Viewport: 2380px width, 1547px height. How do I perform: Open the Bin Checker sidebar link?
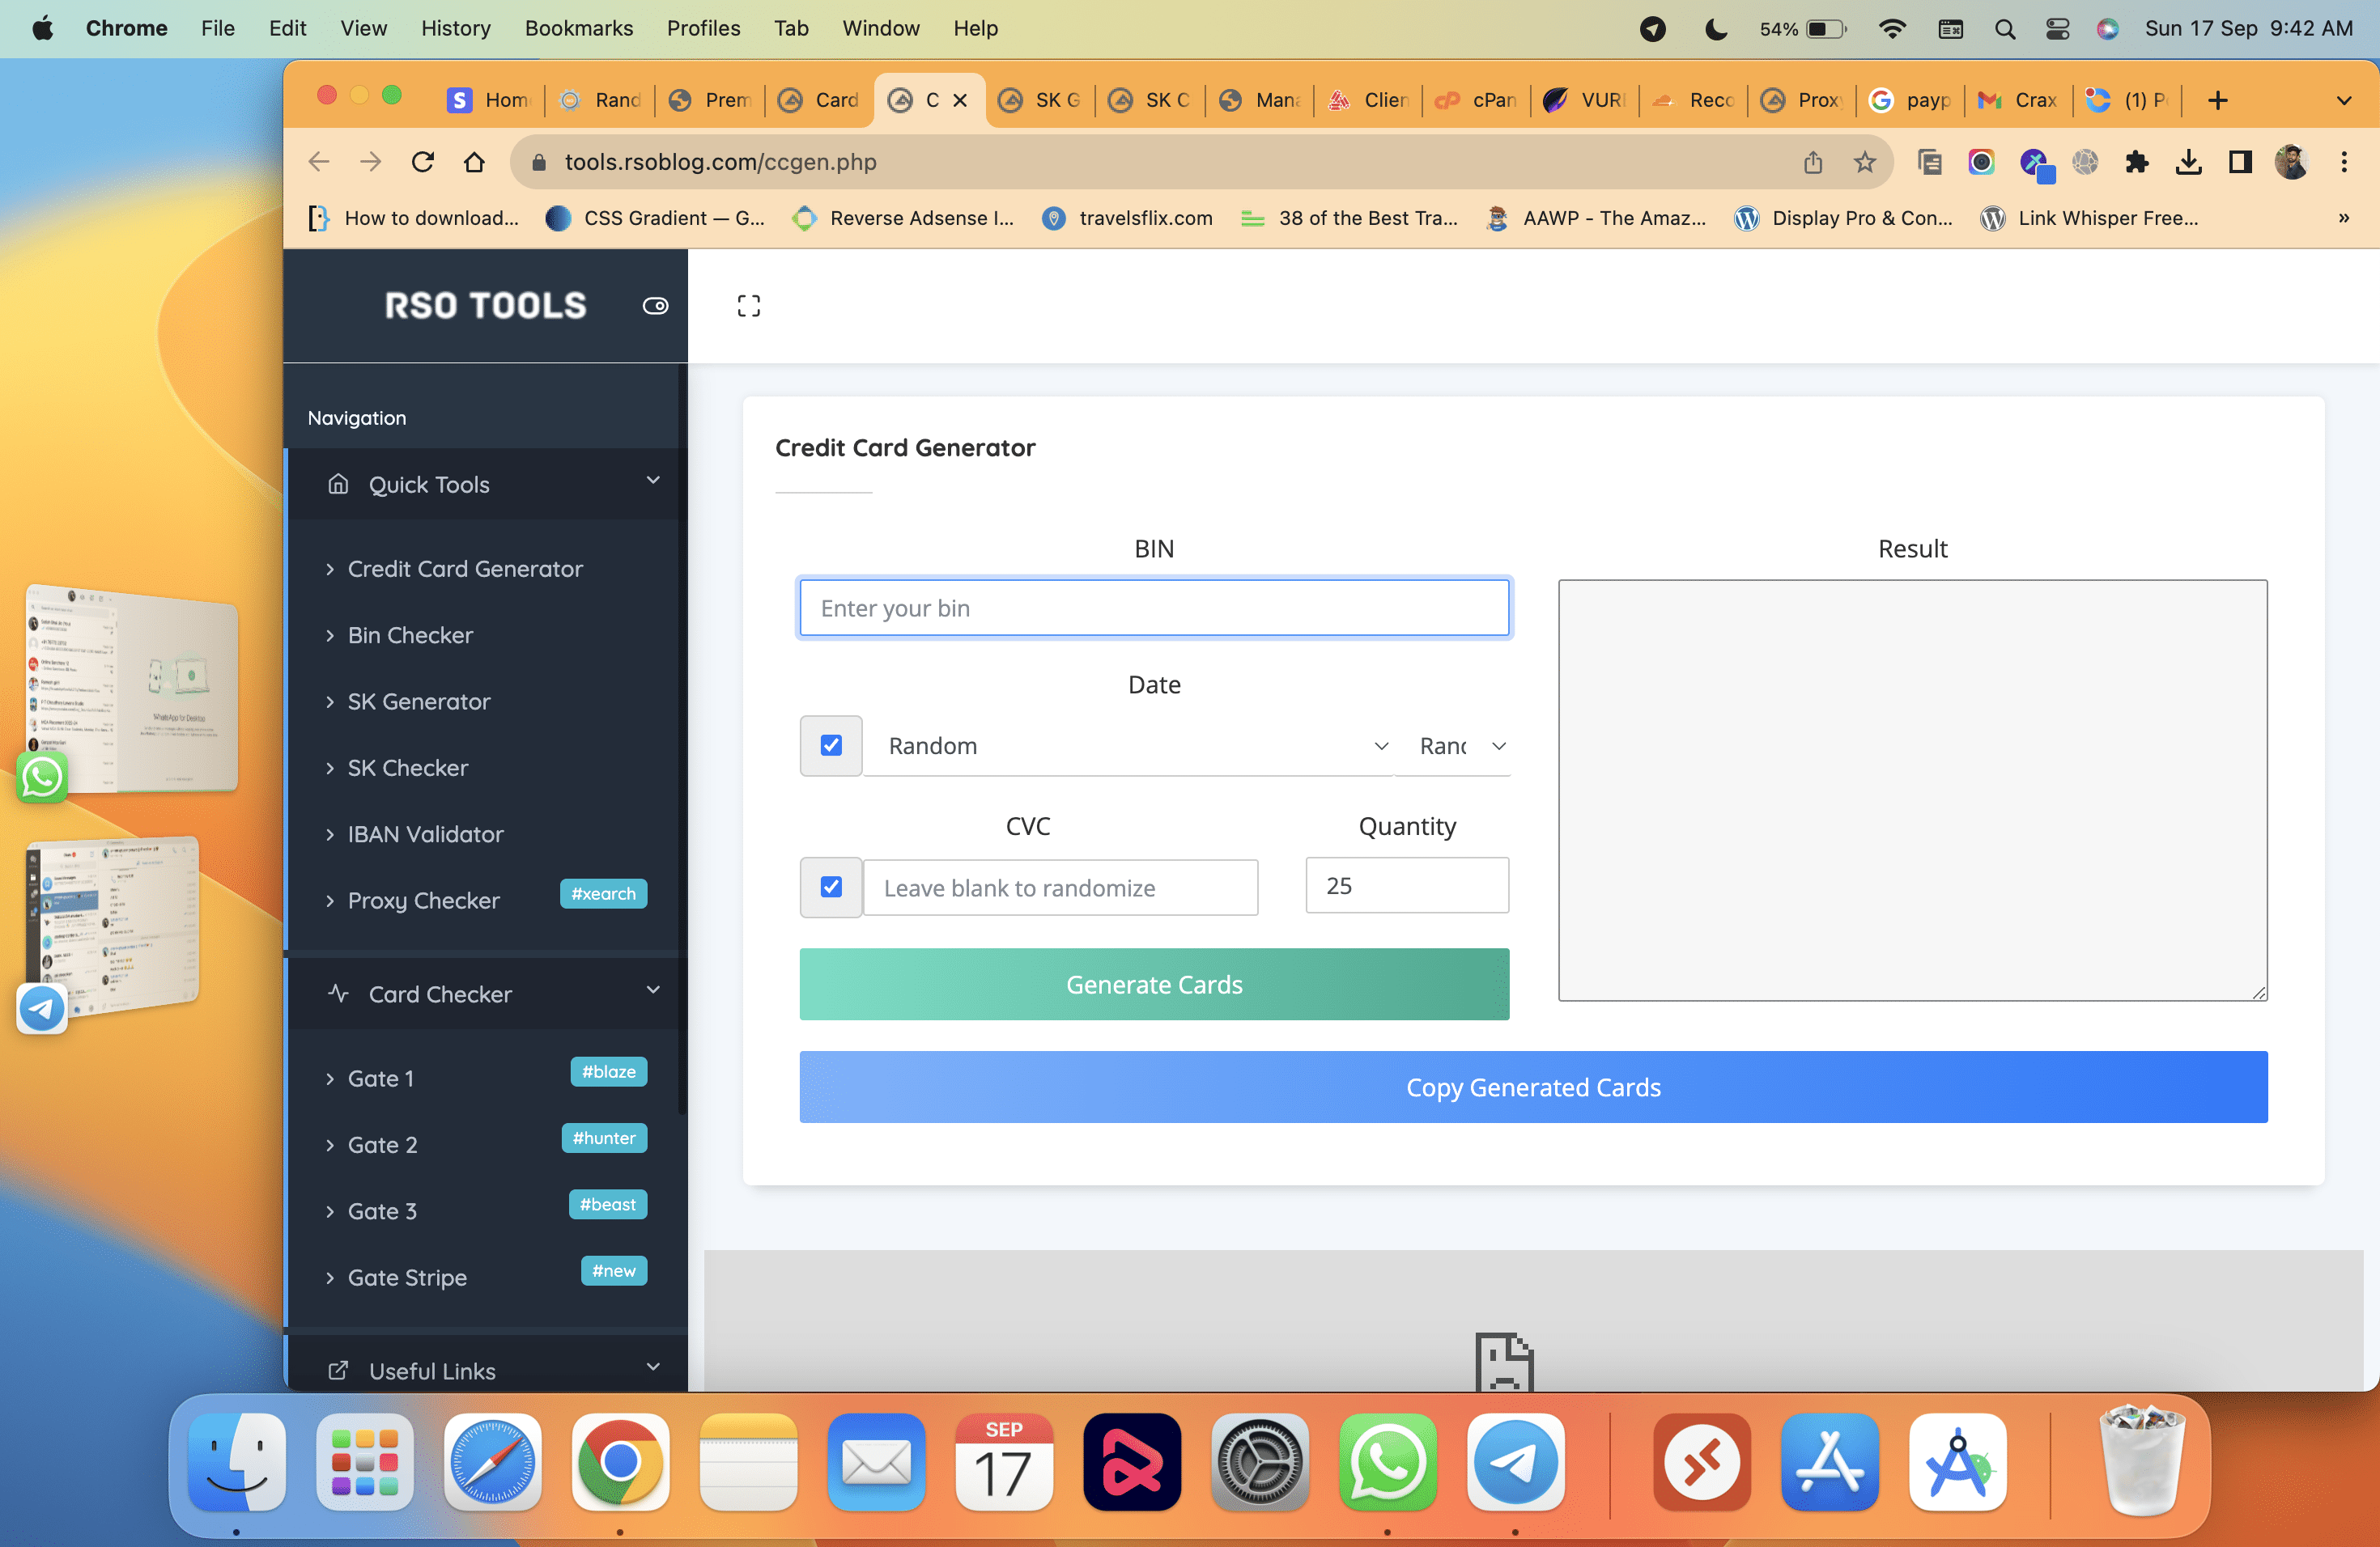click(410, 634)
